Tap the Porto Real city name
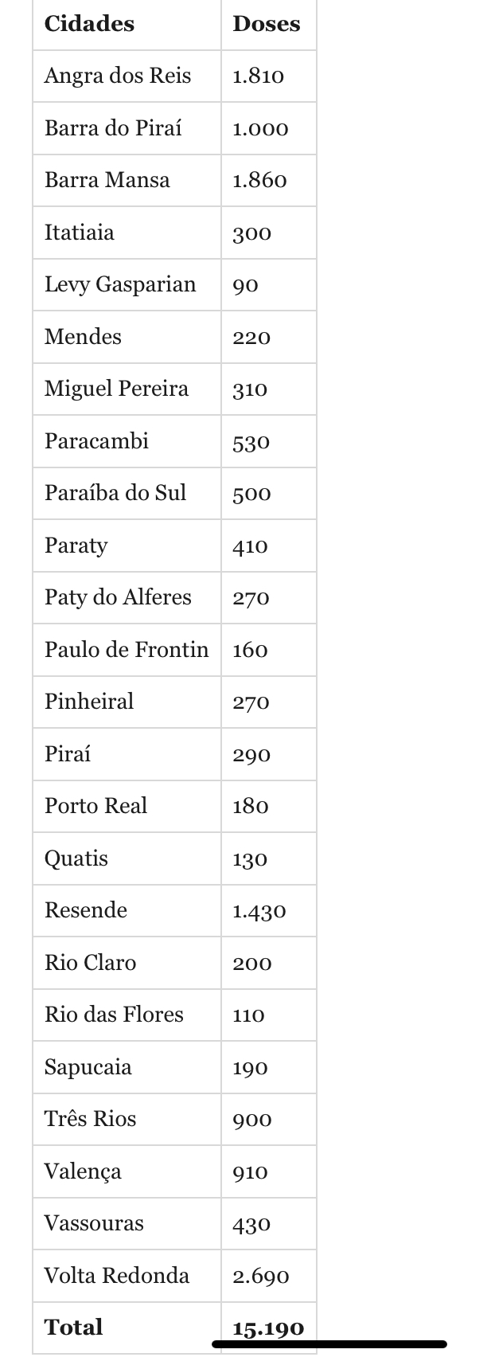The height and width of the screenshot is (1361, 491). tap(96, 806)
